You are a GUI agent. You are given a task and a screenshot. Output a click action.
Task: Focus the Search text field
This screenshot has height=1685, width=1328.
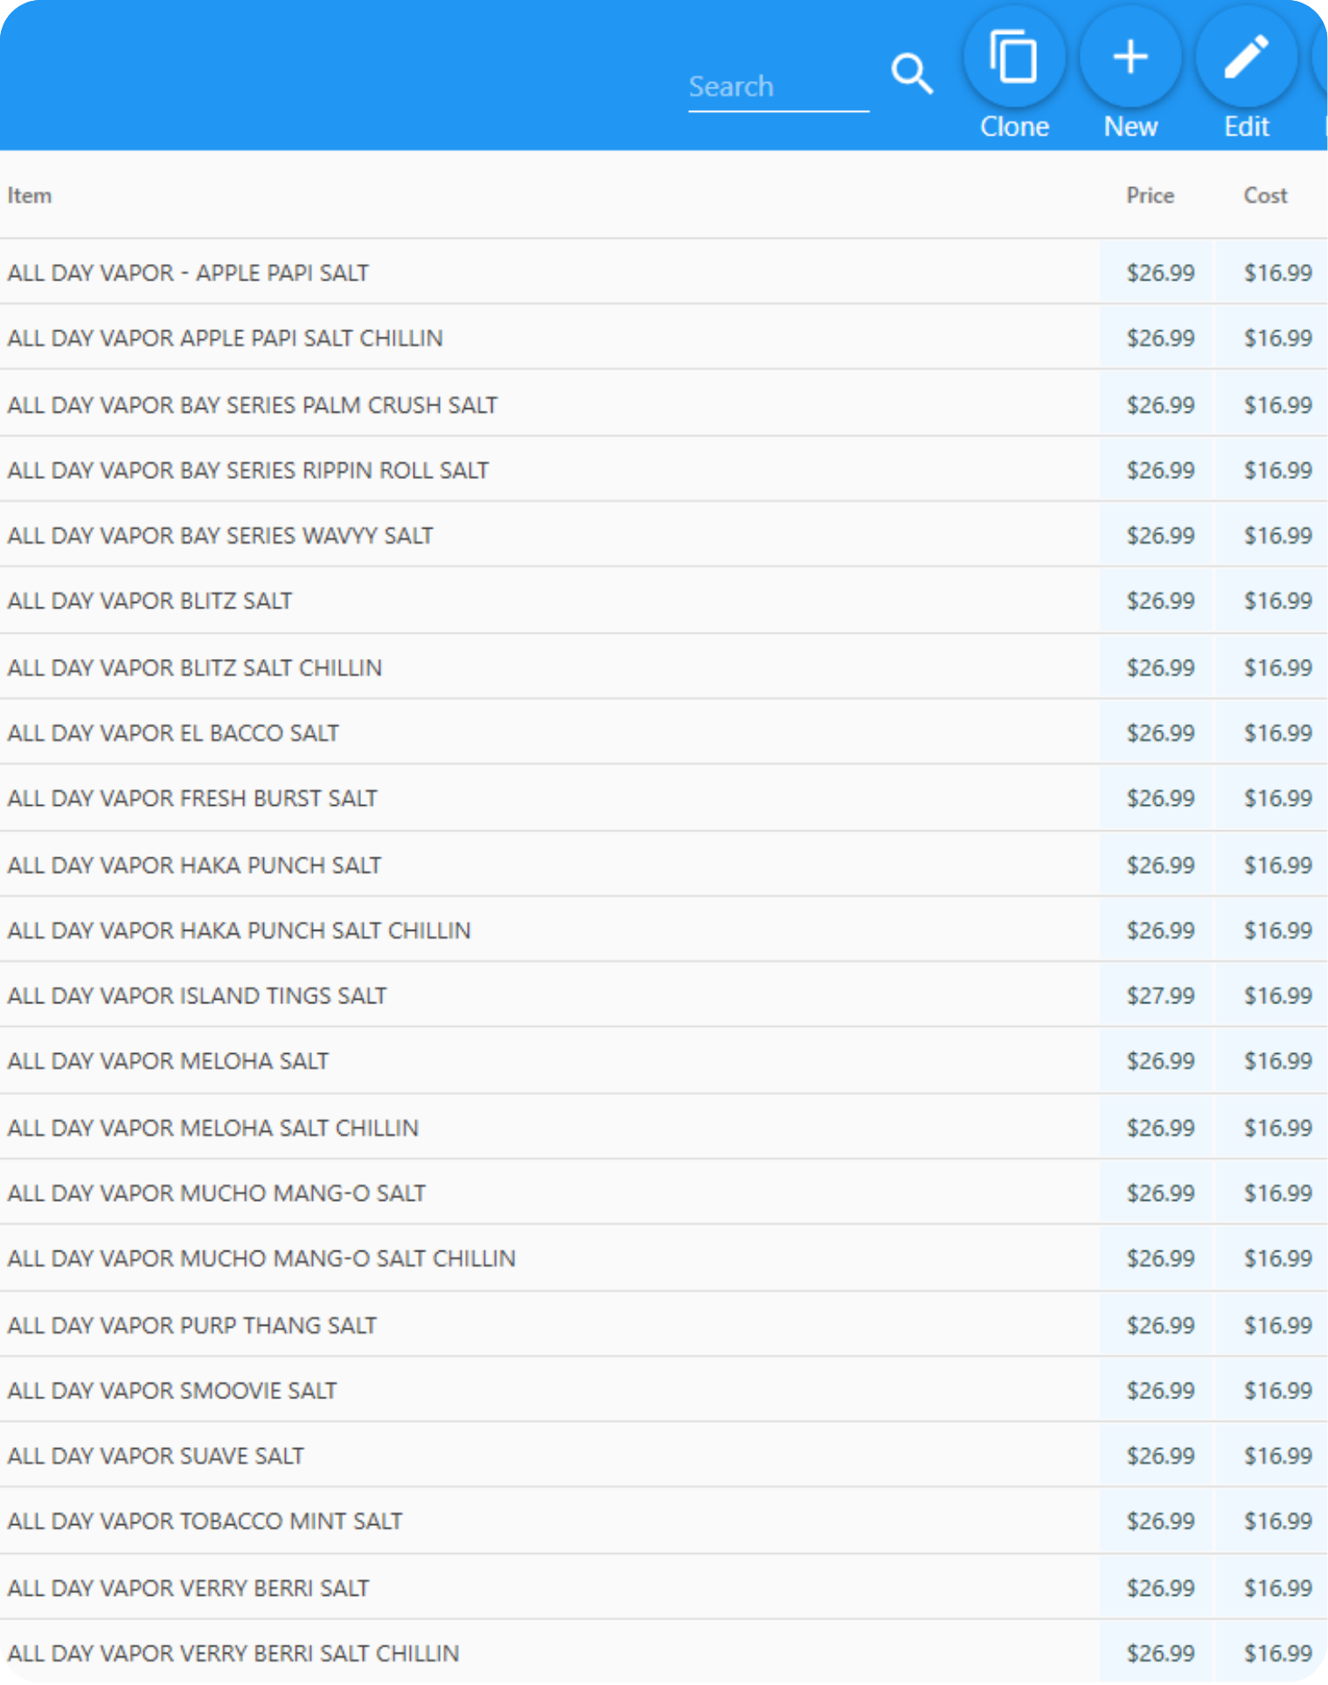pos(776,87)
